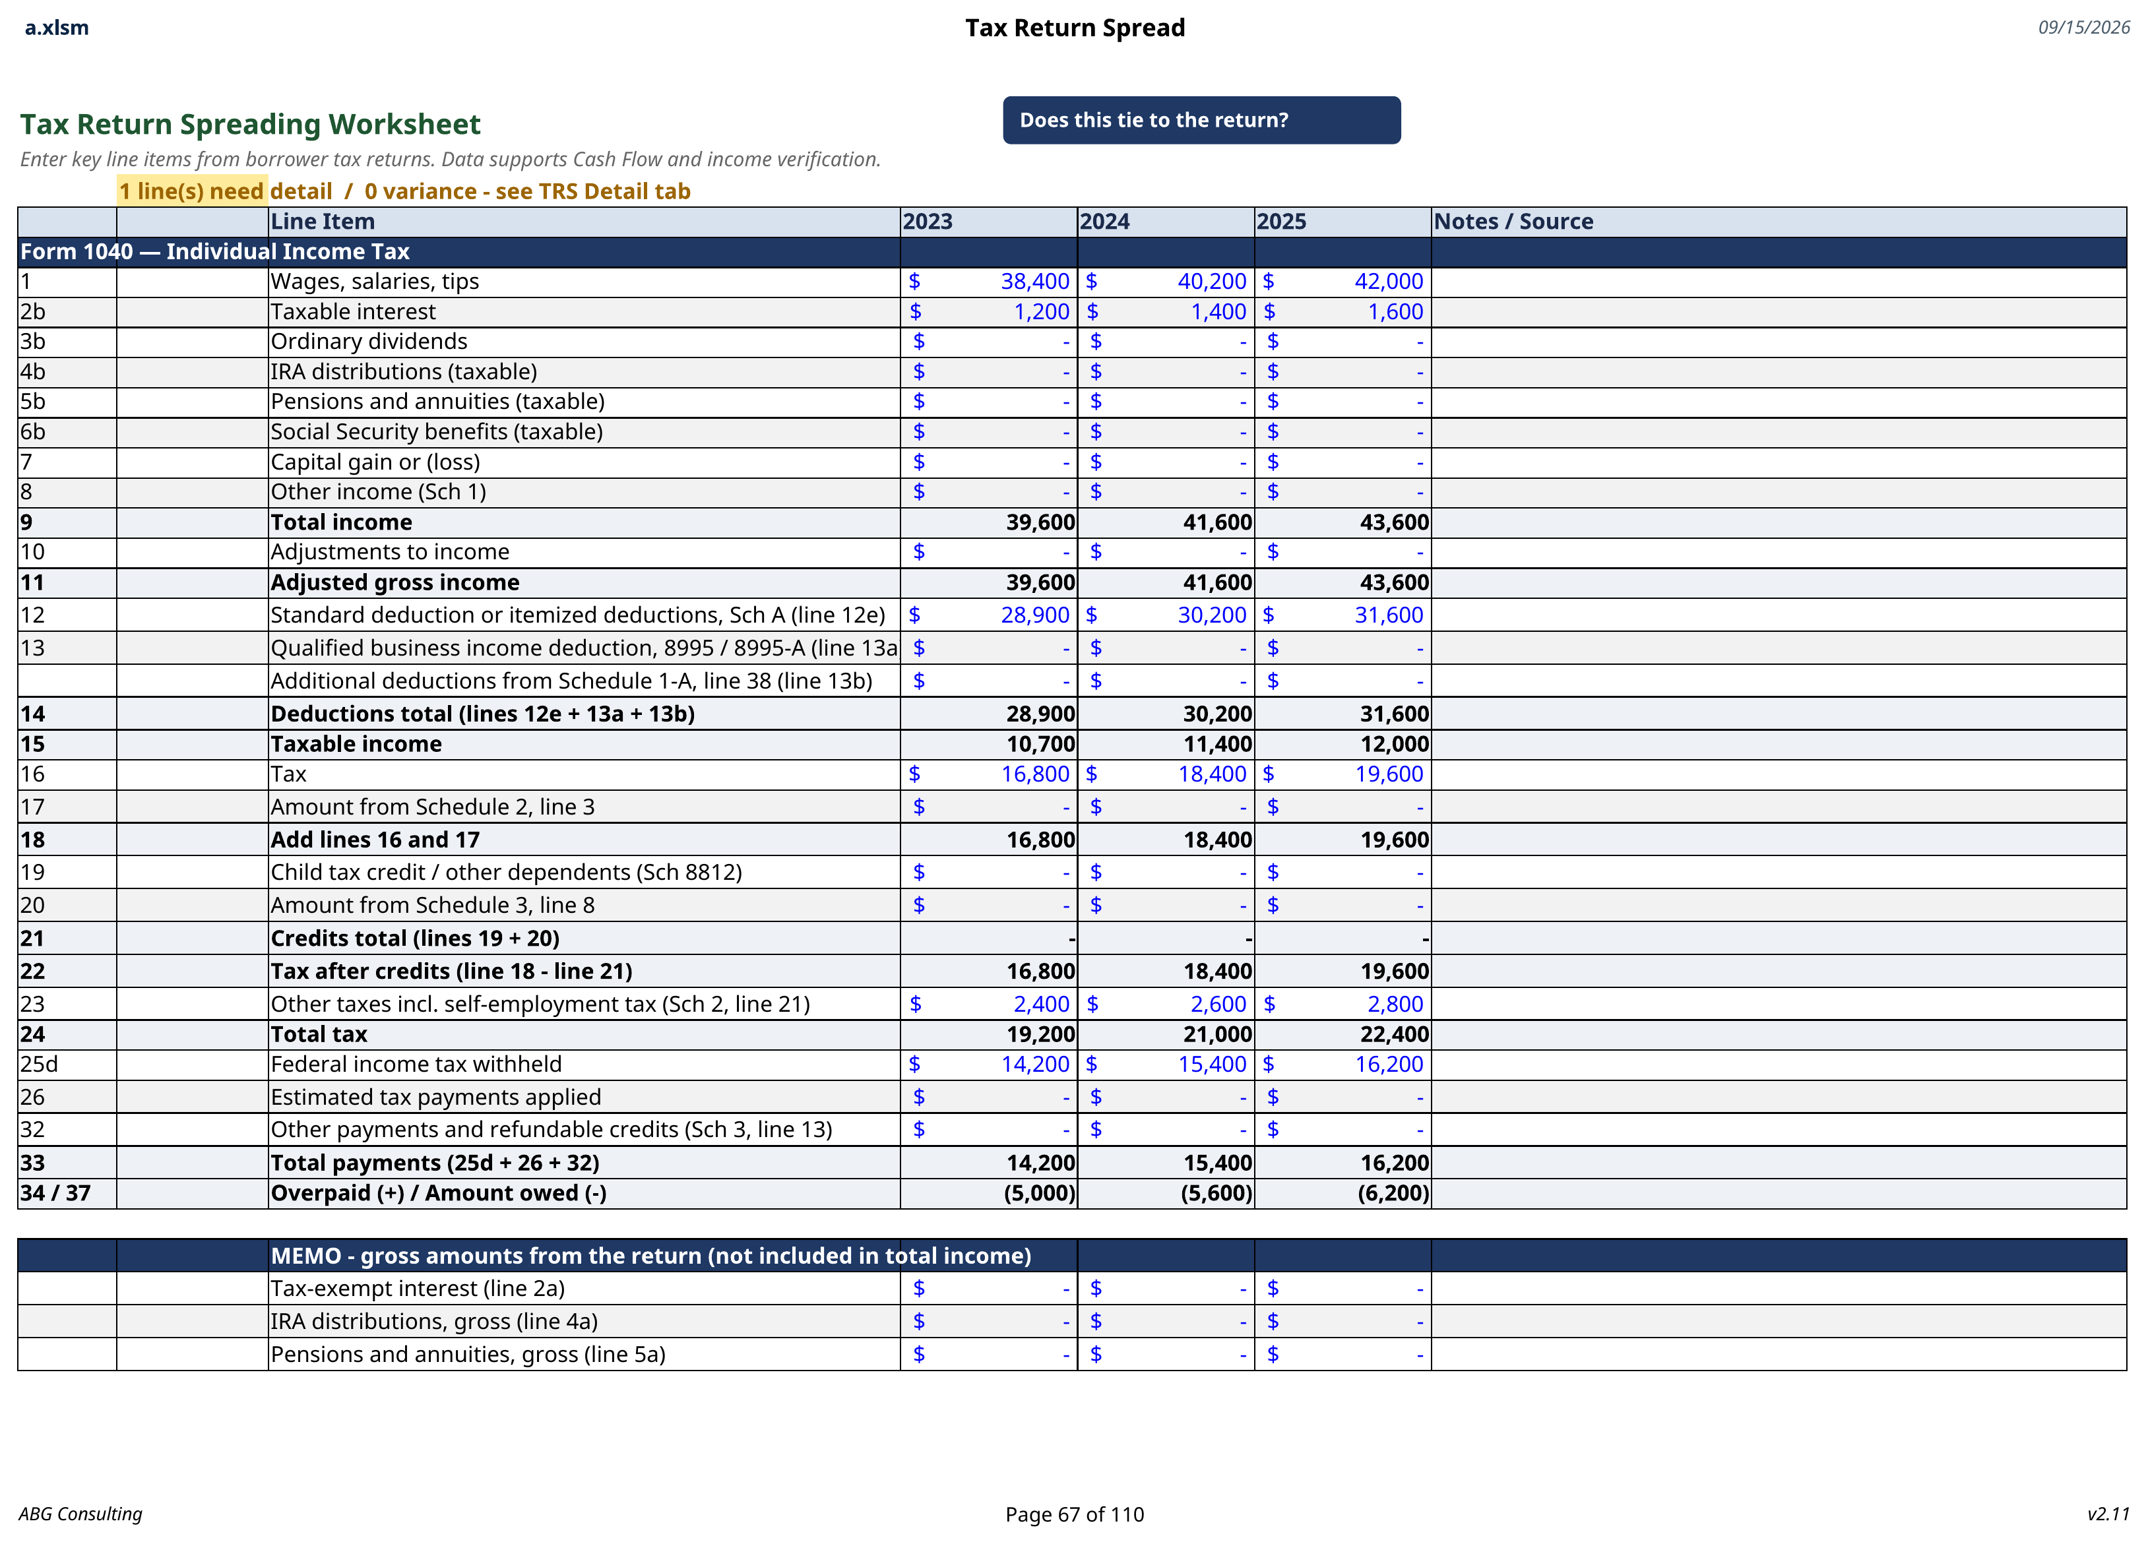Click the 2024 Total income value 41,600
This screenshot has height=1544, width=2148.
point(1165,522)
